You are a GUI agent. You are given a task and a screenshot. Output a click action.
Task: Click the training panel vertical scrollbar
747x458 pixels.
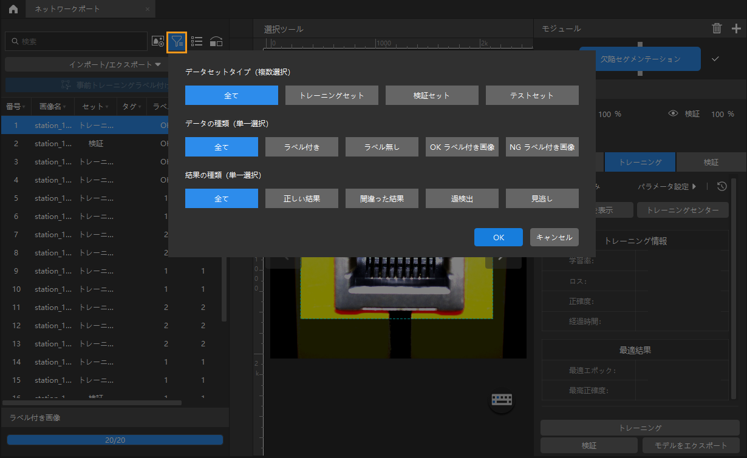coord(734,288)
